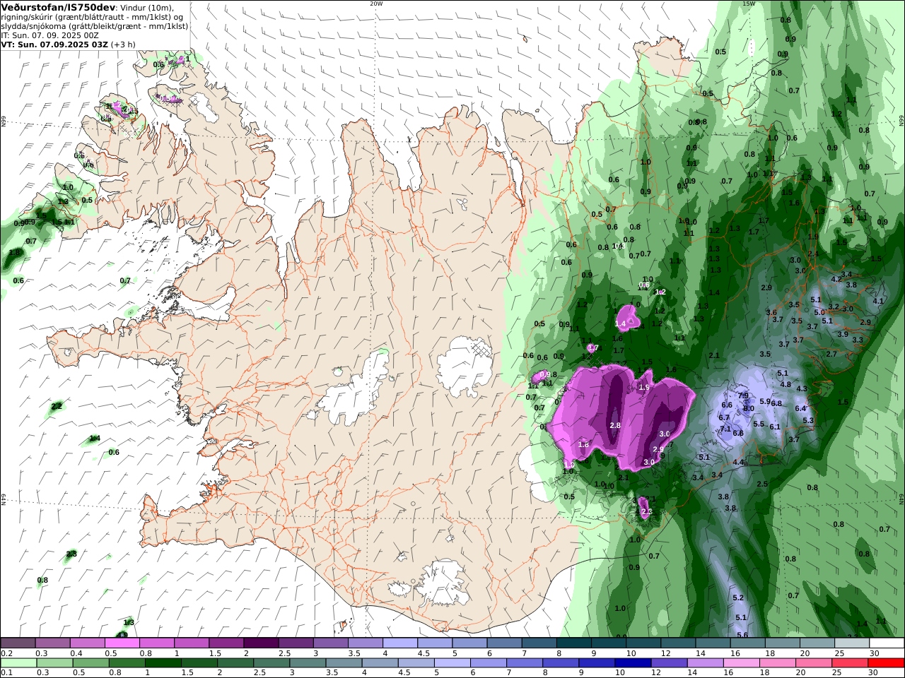Click the 2.7 value in the east

click(831, 354)
